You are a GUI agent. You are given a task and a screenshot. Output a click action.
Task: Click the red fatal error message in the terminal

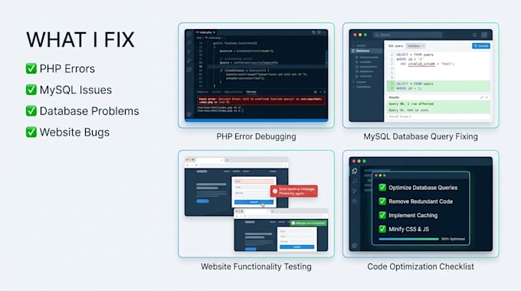(x=260, y=100)
